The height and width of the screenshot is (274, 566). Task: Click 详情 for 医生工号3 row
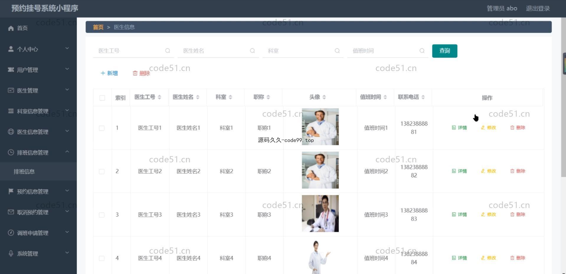(459, 214)
